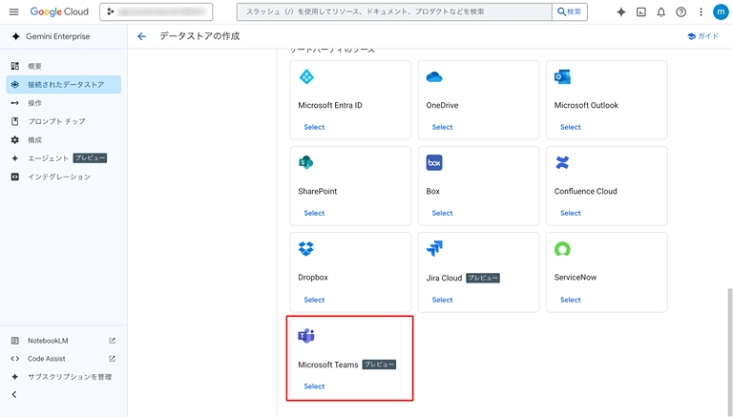Click the ServiceNow icon

(x=562, y=249)
